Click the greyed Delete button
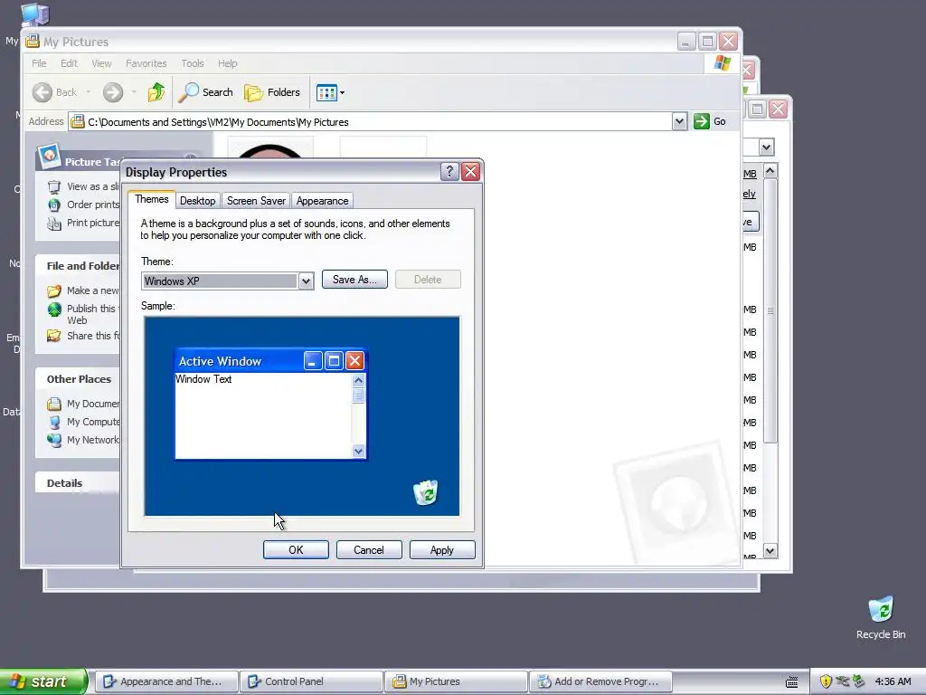Screen dimensions: 926x695 tap(428, 280)
